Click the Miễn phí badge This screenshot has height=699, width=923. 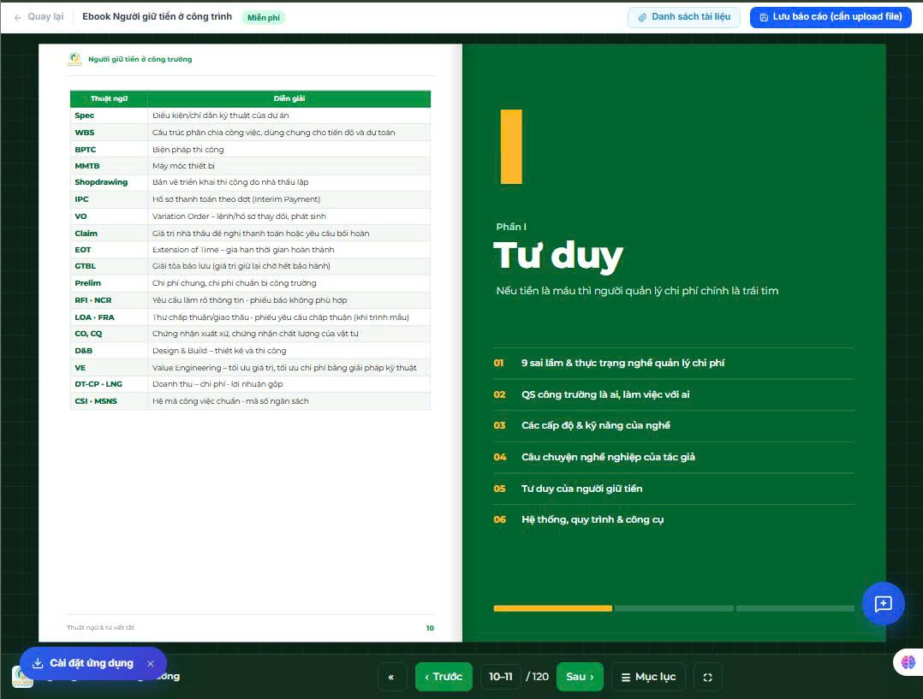263,18
